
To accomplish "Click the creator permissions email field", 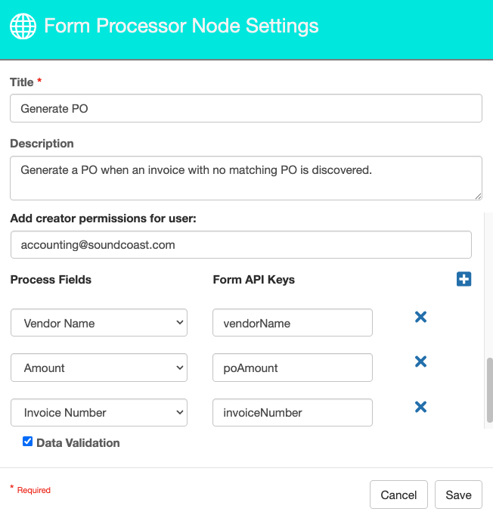I will (x=240, y=245).
